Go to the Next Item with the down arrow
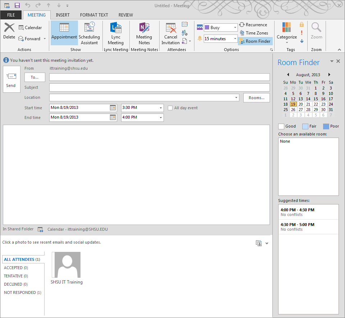This screenshot has width=345, height=318. (59, 5)
